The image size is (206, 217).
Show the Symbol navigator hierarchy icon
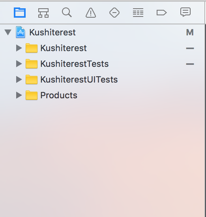pyautogui.click(x=43, y=13)
